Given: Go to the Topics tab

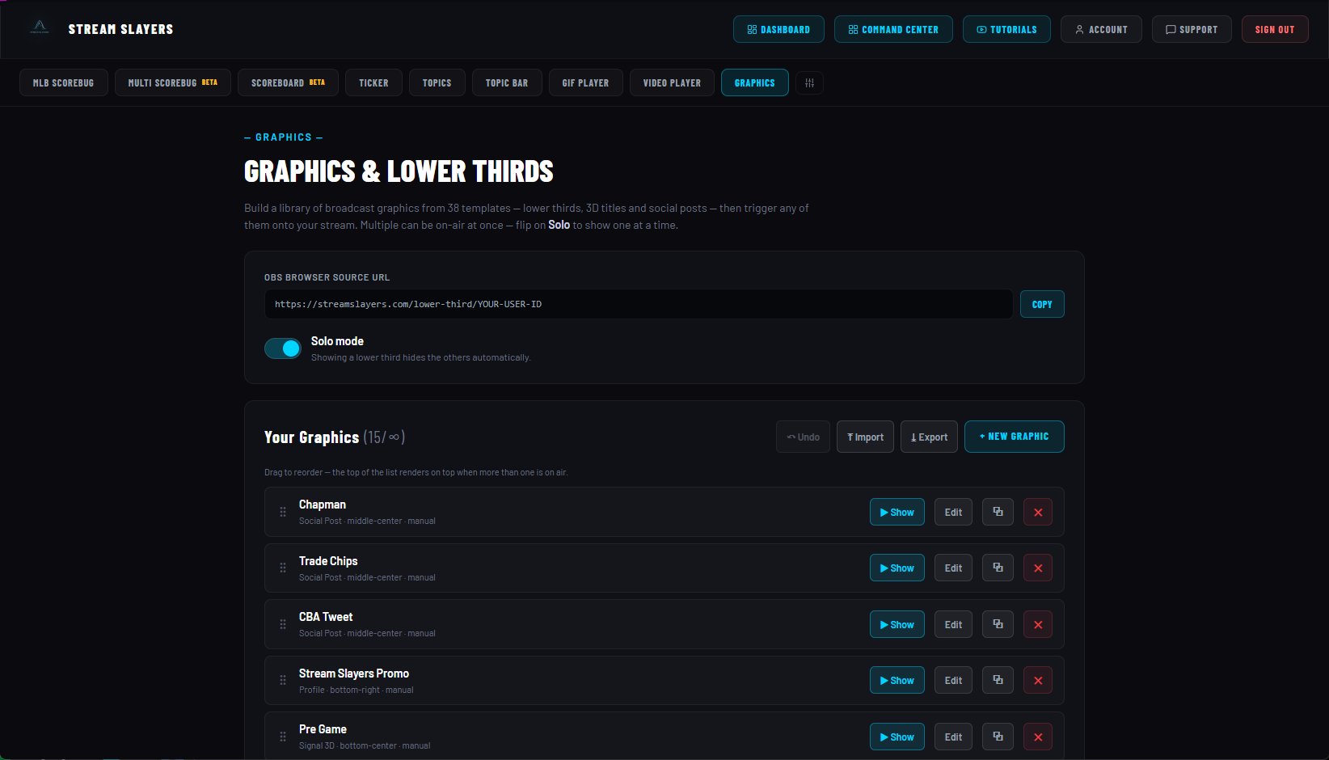Looking at the screenshot, I should pyautogui.click(x=437, y=83).
